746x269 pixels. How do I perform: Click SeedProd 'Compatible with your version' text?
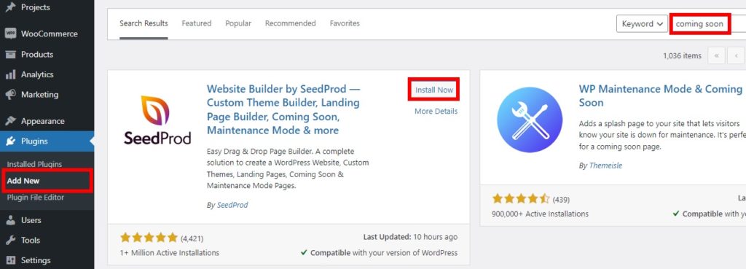click(379, 253)
